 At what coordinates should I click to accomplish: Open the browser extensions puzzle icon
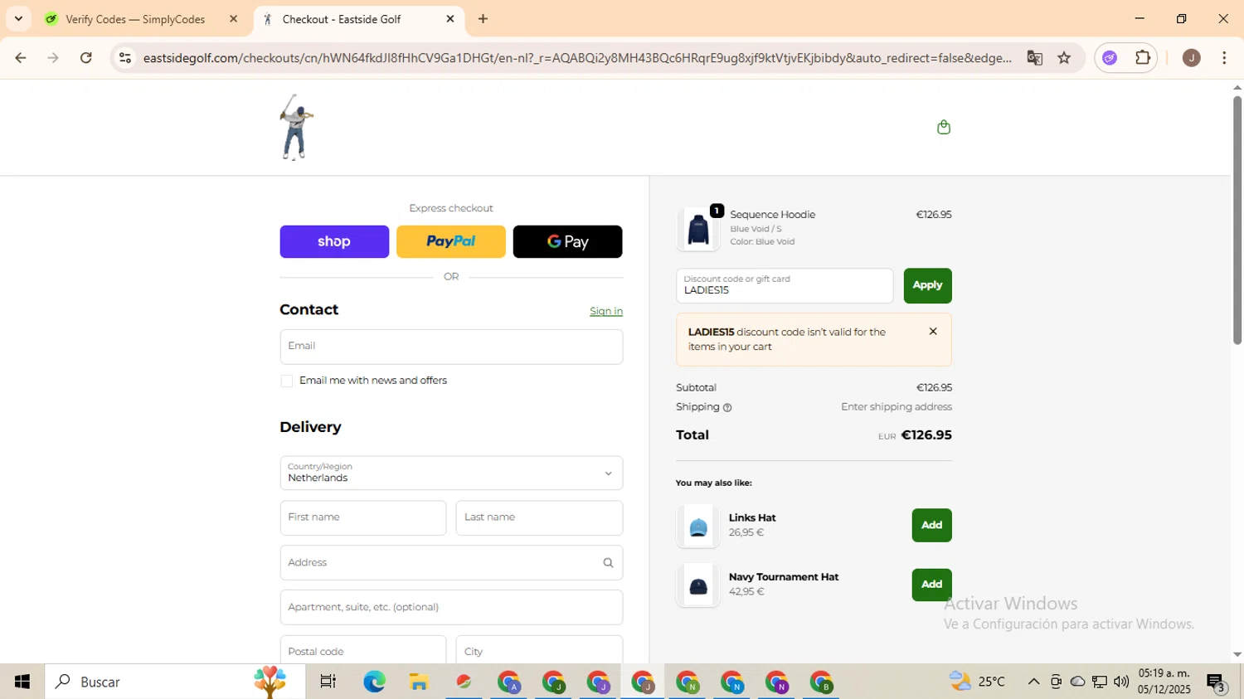[1143, 58]
